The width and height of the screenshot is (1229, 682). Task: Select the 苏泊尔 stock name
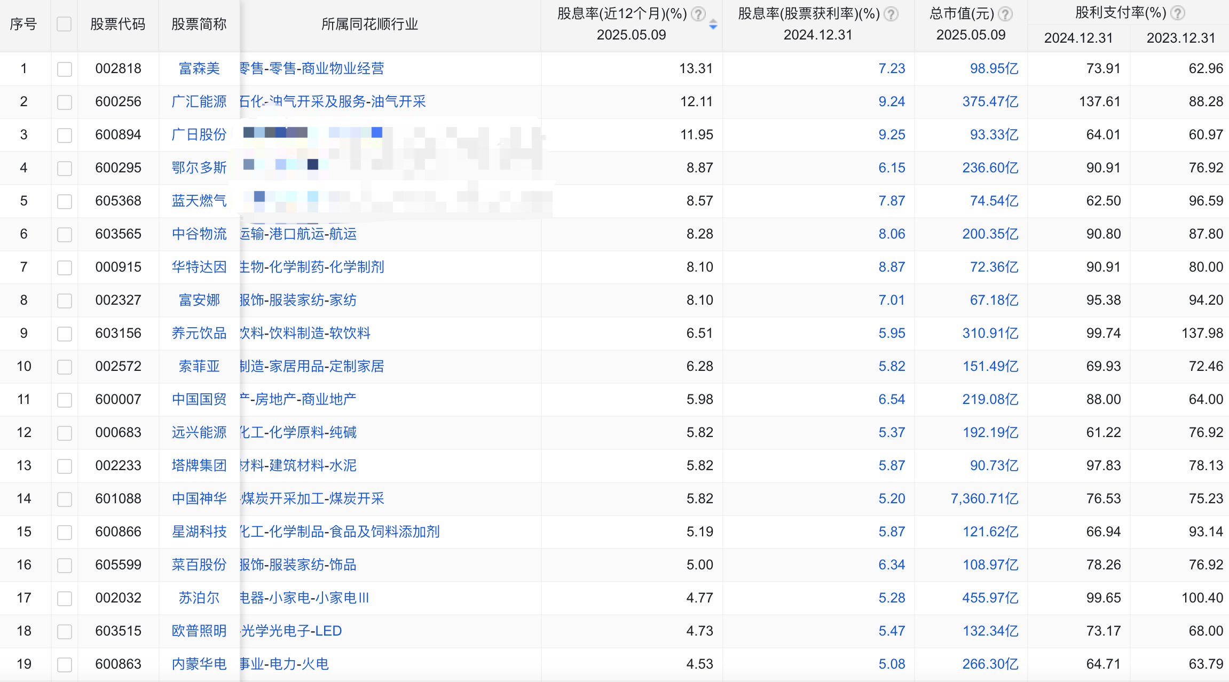pos(199,598)
